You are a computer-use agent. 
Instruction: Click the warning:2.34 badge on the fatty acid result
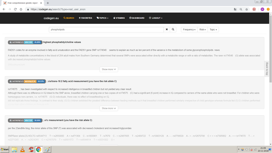[x=30, y=81]
